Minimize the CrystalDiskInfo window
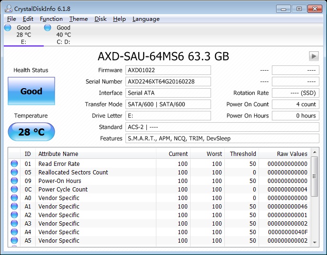 pyautogui.click(x=283, y=9)
